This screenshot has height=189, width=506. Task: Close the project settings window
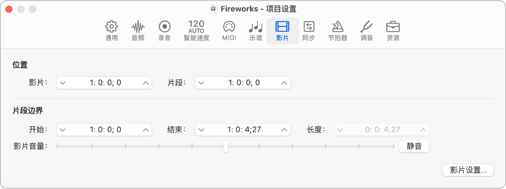coord(9,9)
